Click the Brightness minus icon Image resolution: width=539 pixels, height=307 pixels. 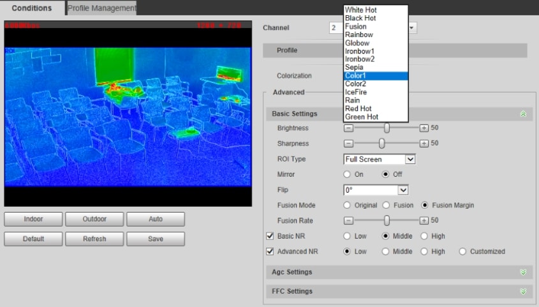click(x=348, y=128)
